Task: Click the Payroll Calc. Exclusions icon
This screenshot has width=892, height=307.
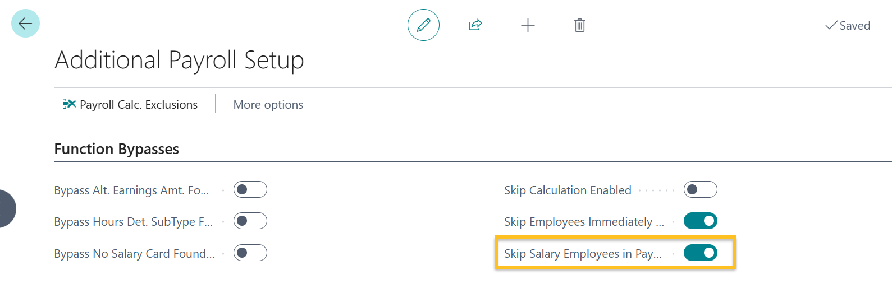Action: (69, 104)
